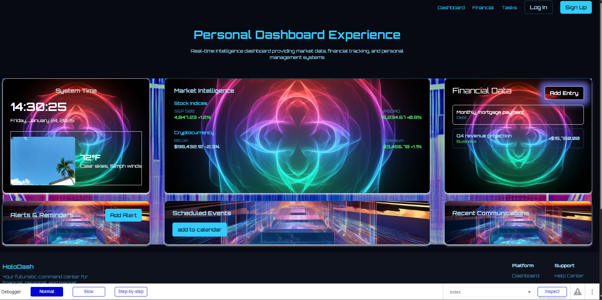Click the Inspect button
This screenshot has height=300, width=602.
point(552,292)
